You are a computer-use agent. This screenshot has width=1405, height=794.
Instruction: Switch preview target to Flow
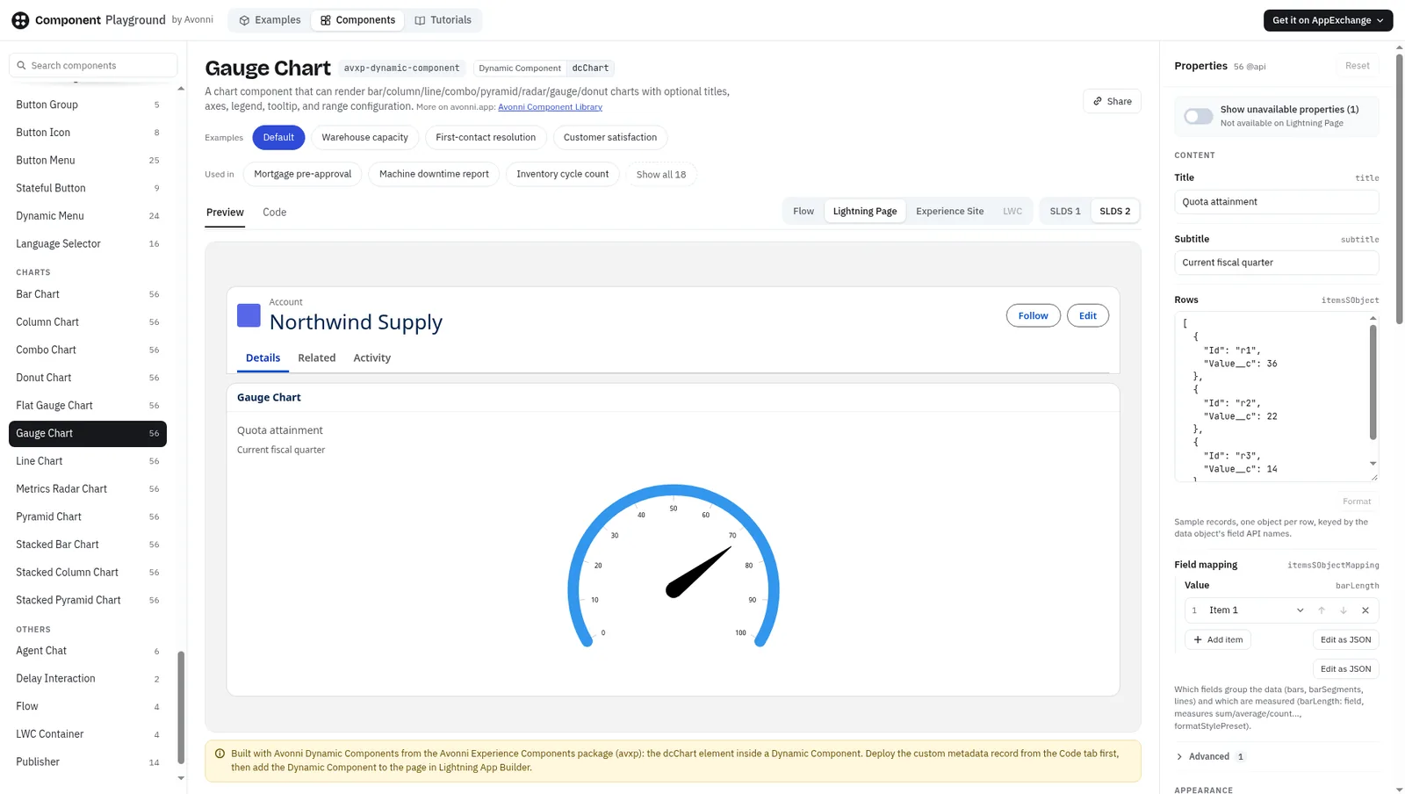[x=803, y=211]
